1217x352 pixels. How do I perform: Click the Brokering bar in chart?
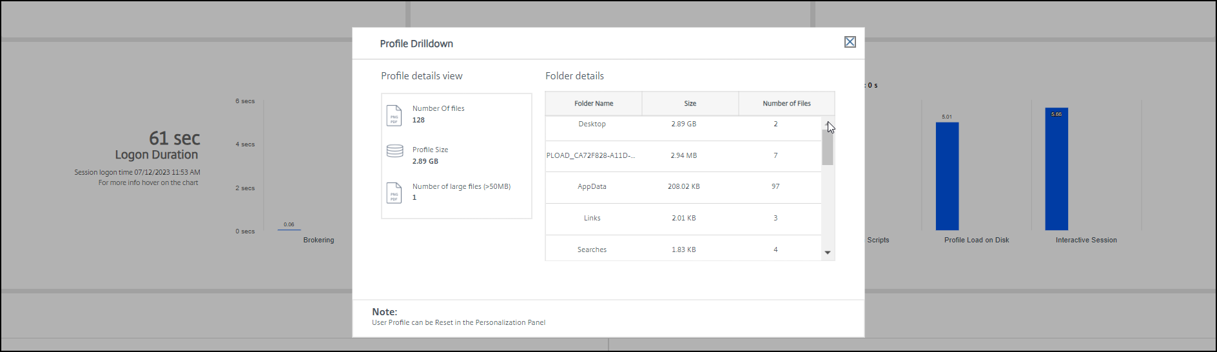coord(289,229)
